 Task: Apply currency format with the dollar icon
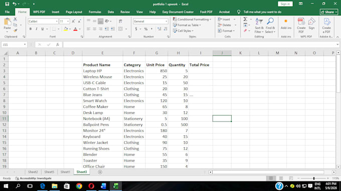(136, 29)
